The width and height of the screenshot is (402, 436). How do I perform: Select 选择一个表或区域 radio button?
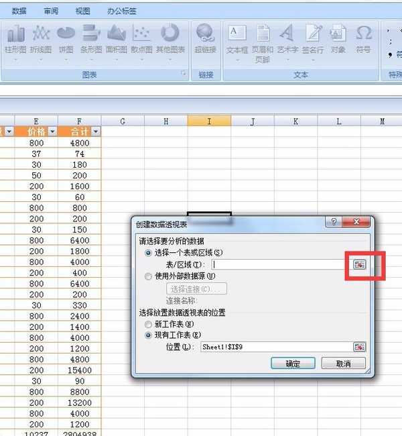pyautogui.click(x=148, y=253)
